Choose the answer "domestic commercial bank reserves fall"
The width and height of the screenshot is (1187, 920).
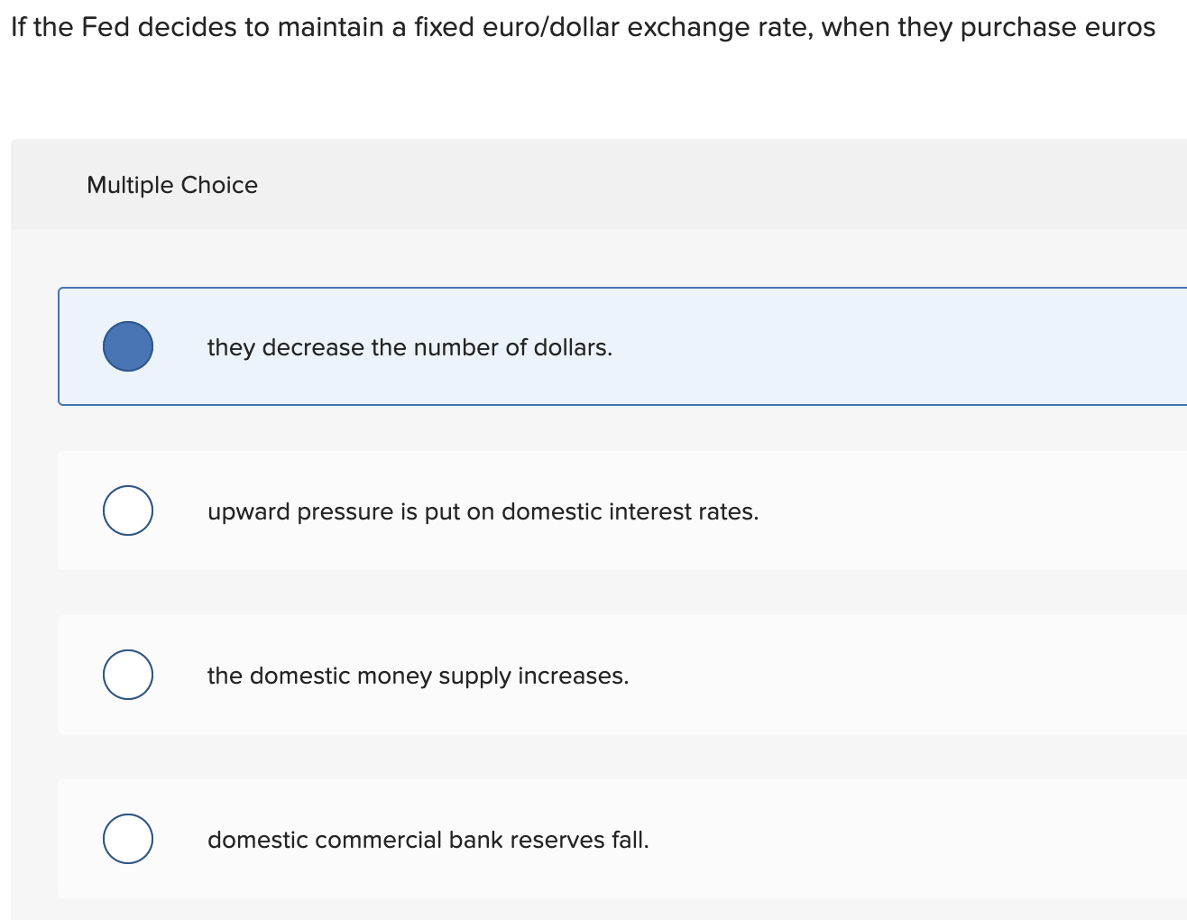428,840
